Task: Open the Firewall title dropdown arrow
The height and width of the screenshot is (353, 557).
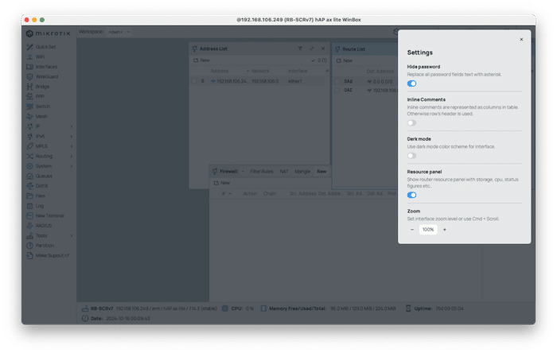Action: pyautogui.click(x=243, y=172)
